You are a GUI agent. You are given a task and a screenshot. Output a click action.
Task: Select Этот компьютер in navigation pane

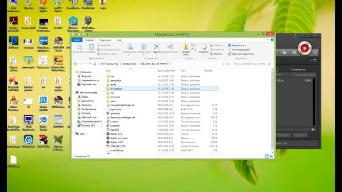(88, 92)
